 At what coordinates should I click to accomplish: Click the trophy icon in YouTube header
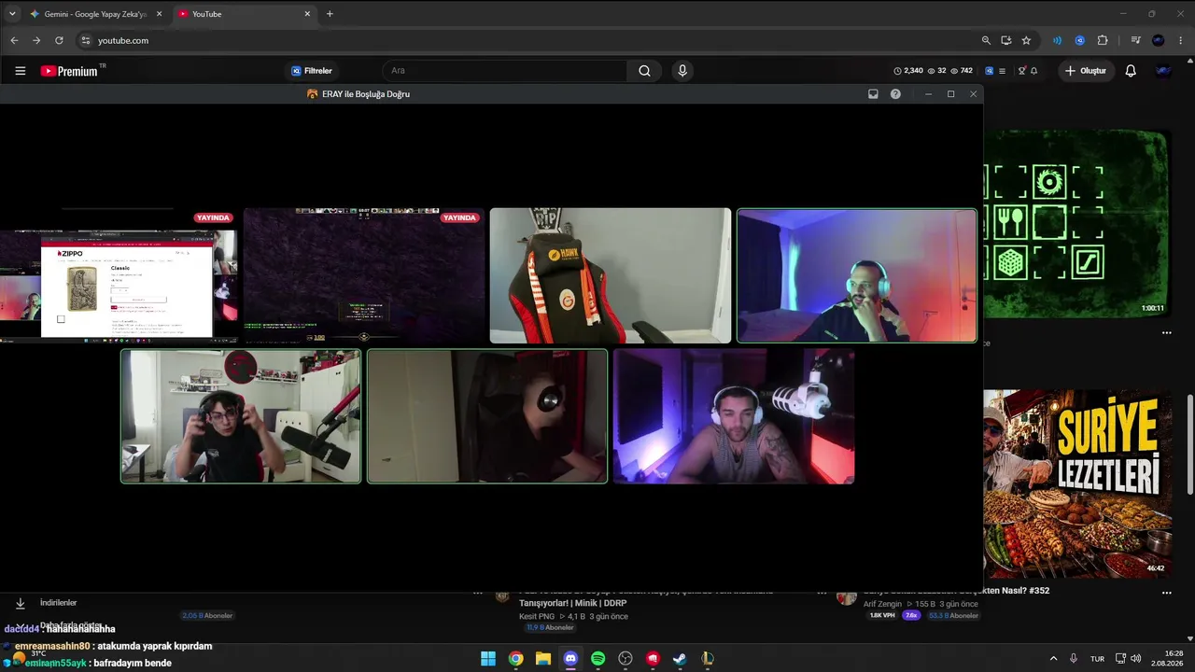pyautogui.click(x=1022, y=71)
